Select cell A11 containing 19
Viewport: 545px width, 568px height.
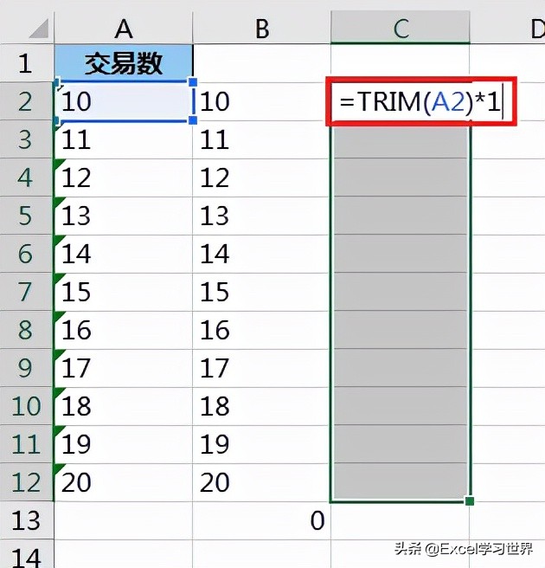(x=124, y=444)
